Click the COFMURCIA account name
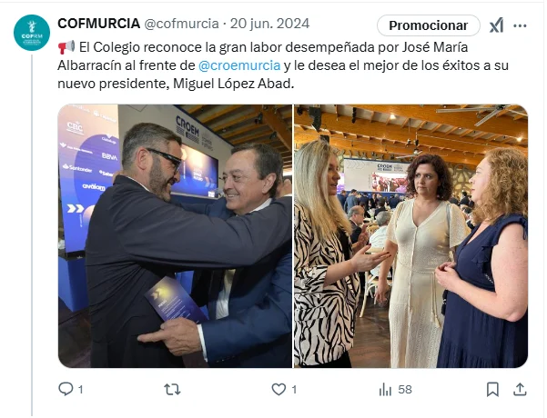Image resolution: width=547 pixels, height=418 pixels. 98,24
